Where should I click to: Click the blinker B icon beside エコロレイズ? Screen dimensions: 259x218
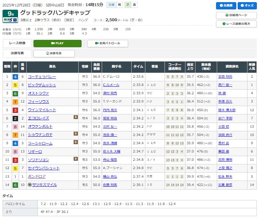76,117
